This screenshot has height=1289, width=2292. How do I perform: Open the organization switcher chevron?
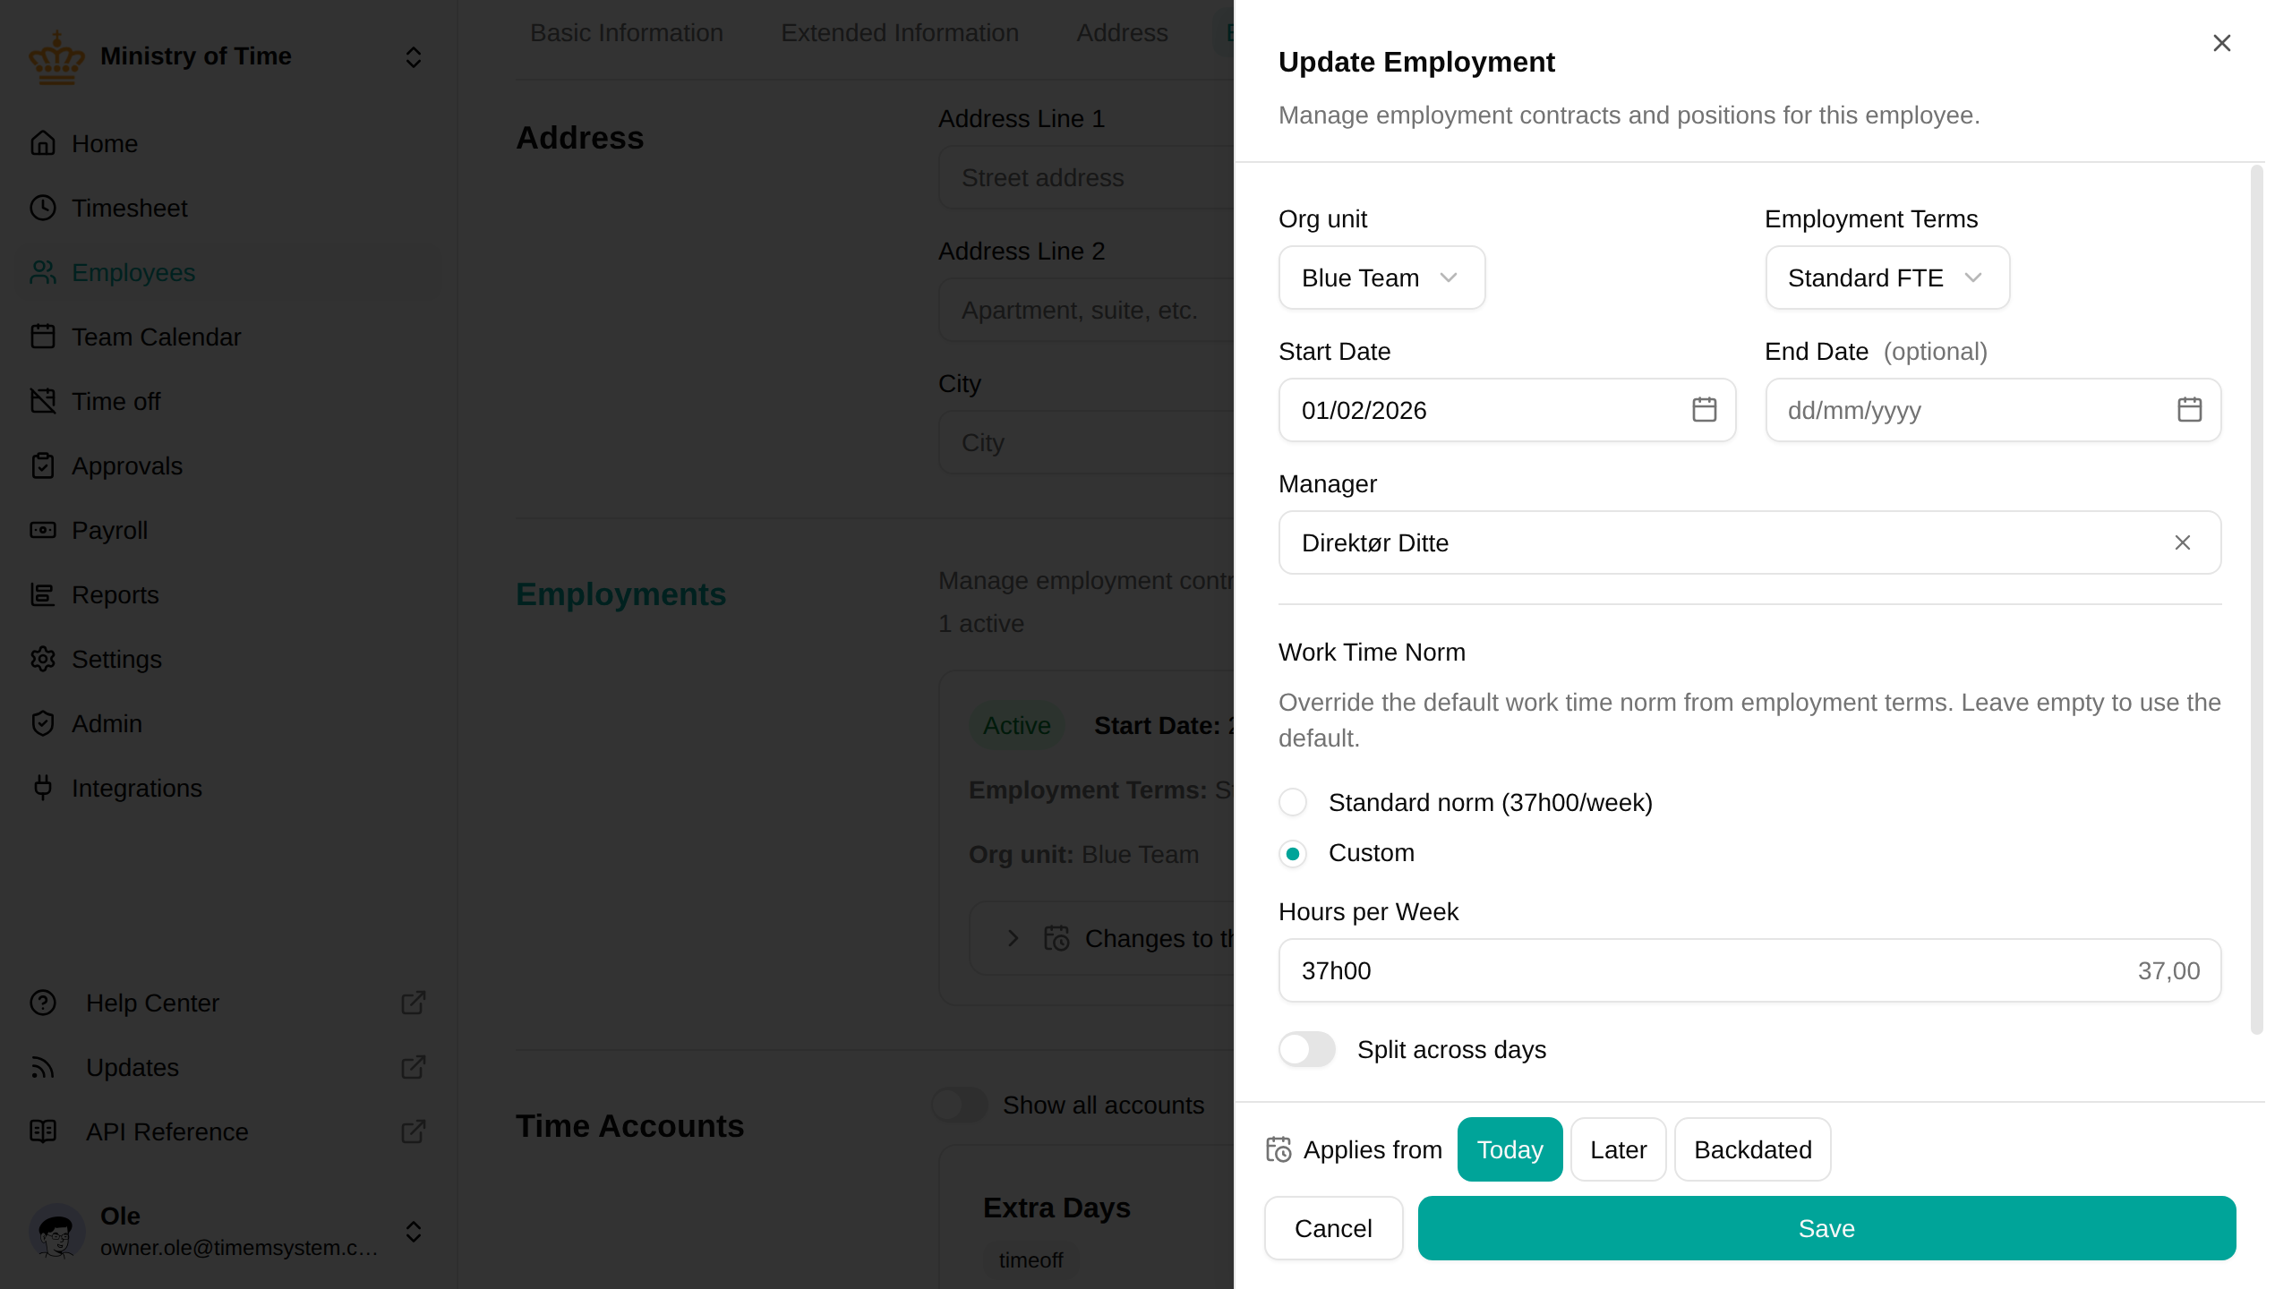pos(413,57)
